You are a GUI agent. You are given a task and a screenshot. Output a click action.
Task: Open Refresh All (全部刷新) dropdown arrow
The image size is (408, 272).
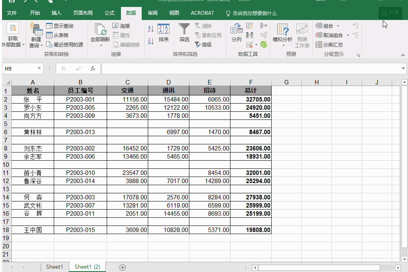(101, 46)
